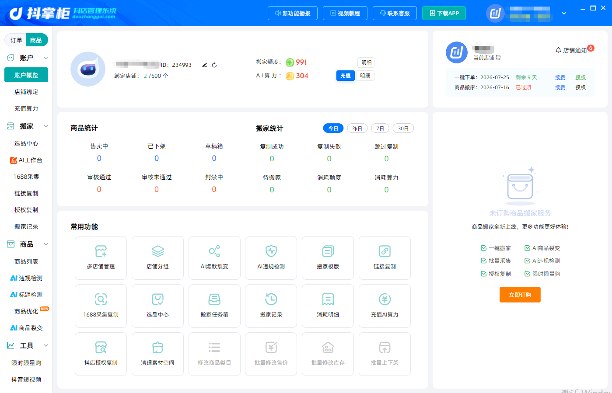Open the 搬家模版 tile
The image size is (612, 393).
[328, 258]
